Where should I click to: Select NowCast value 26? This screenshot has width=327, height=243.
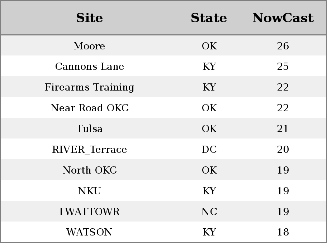click(283, 46)
